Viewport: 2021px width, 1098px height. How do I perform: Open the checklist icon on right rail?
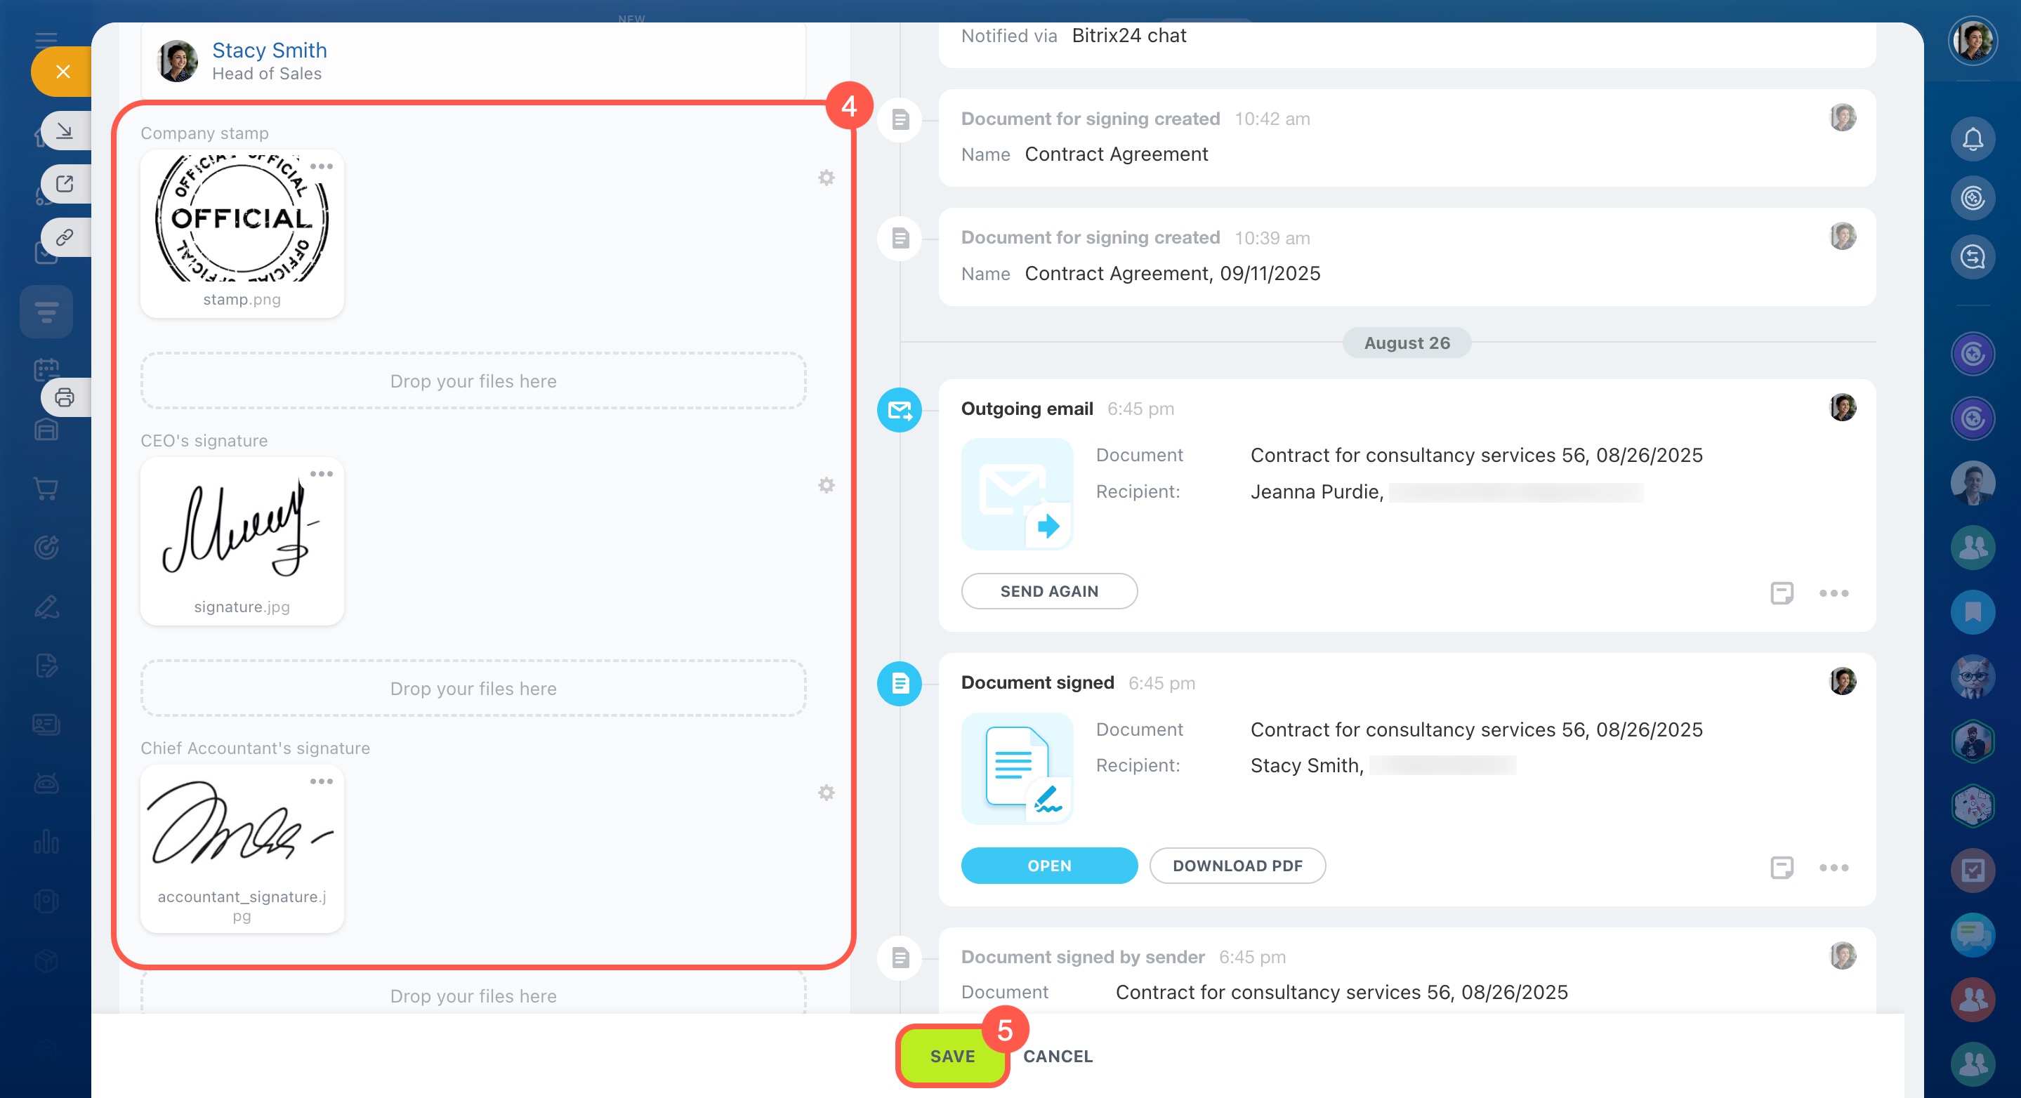(x=1973, y=871)
